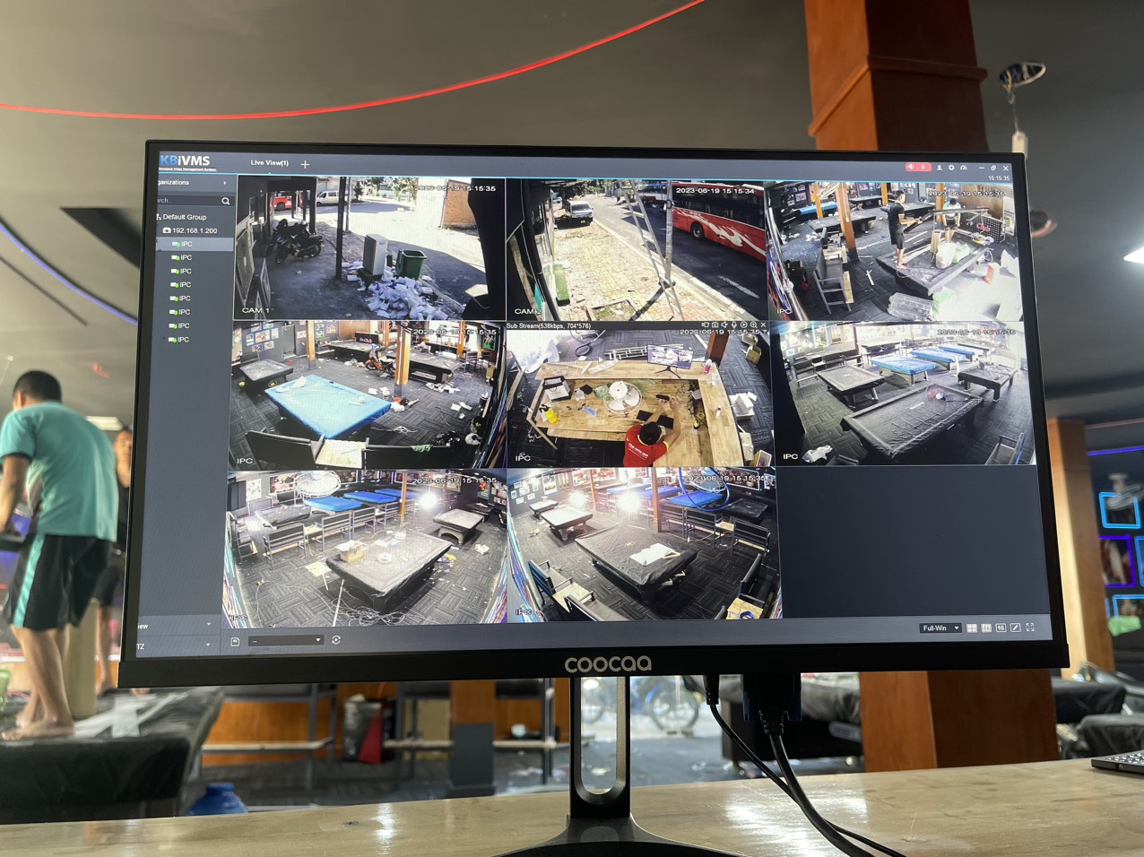
Task: Switch to the Live View(1) tab
Action: [x=269, y=163]
